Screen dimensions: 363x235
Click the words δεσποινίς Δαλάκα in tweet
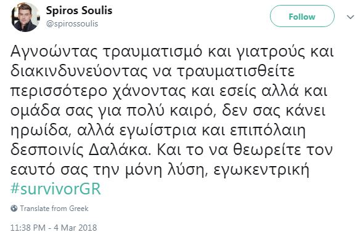point(80,150)
